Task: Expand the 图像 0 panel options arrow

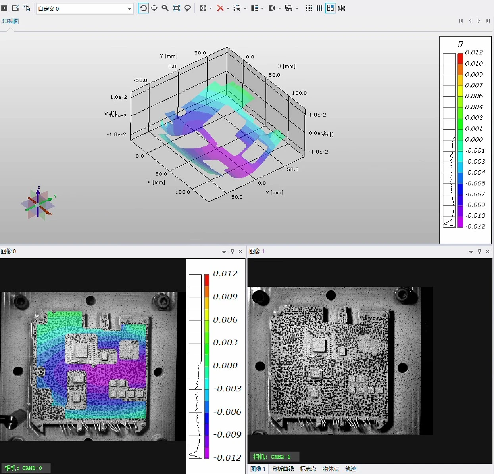Action: (224, 252)
